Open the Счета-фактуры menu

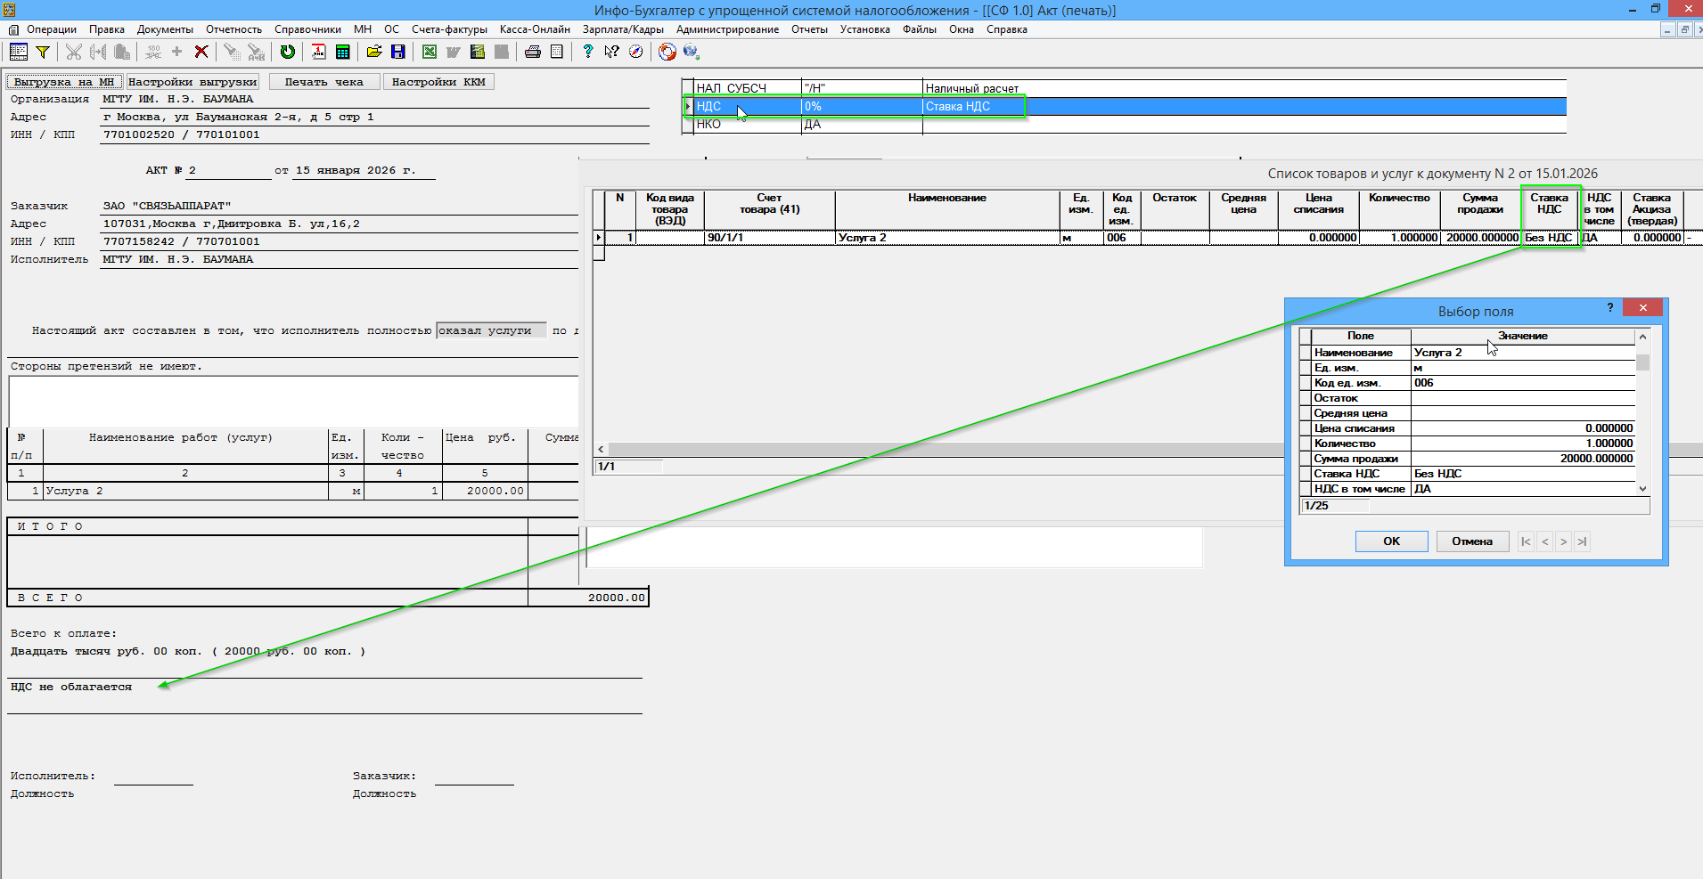coord(449,29)
